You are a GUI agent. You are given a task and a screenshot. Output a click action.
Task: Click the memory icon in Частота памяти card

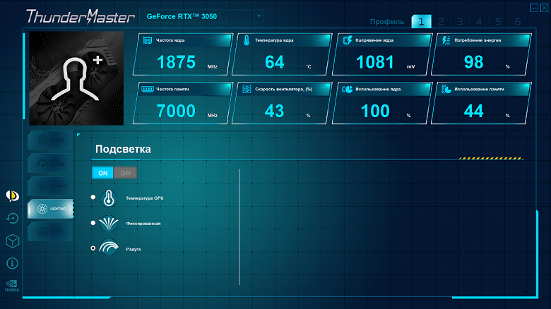pyautogui.click(x=148, y=89)
